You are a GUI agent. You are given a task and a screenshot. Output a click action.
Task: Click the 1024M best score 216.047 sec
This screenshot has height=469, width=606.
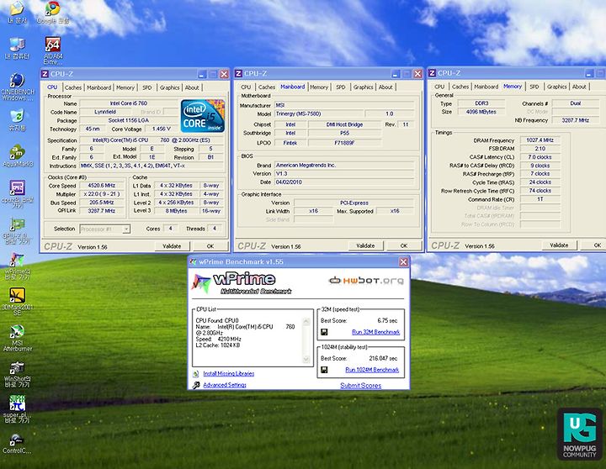point(383,359)
